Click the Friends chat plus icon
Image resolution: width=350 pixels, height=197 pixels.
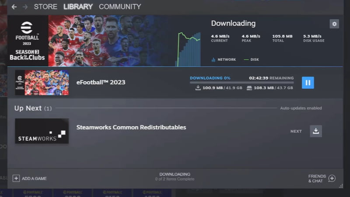pyautogui.click(x=332, y=178)
